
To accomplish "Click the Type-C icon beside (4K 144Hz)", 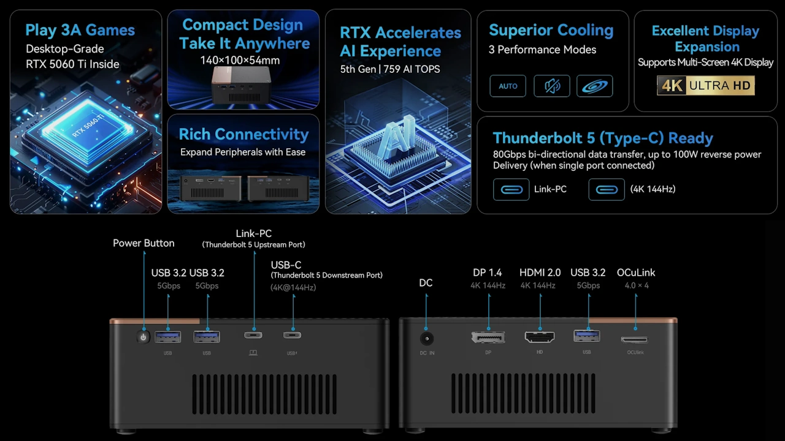I will point(606,189).
